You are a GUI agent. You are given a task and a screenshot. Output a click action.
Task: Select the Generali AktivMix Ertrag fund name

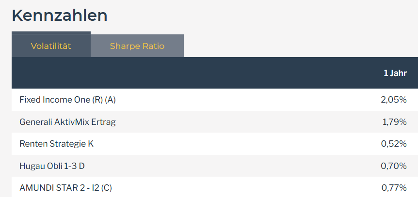(x=67, y=122)
